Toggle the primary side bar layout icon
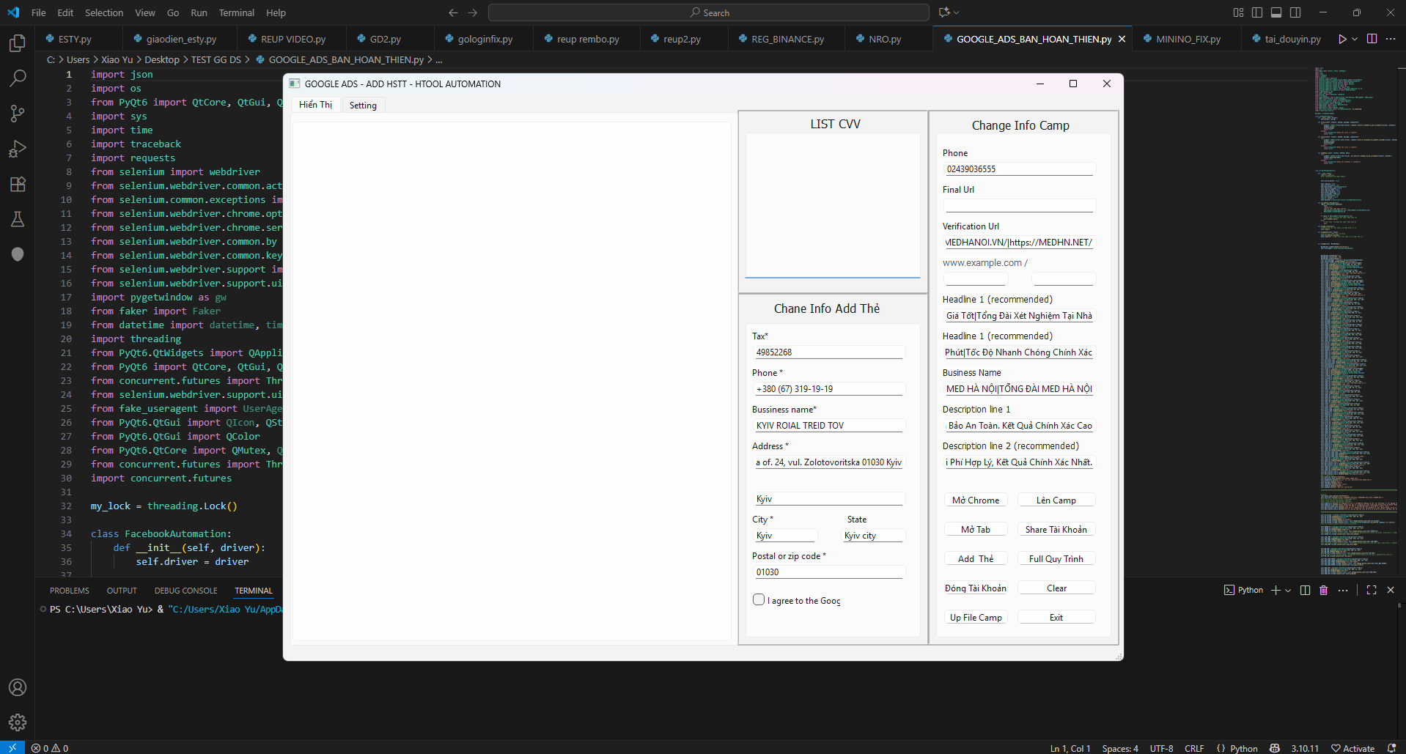1406x754 pixels. 1257,12
